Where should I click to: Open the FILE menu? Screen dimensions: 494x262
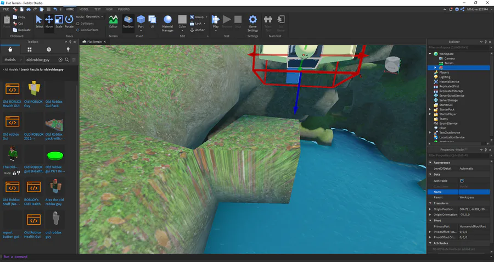tap(6, 9)
